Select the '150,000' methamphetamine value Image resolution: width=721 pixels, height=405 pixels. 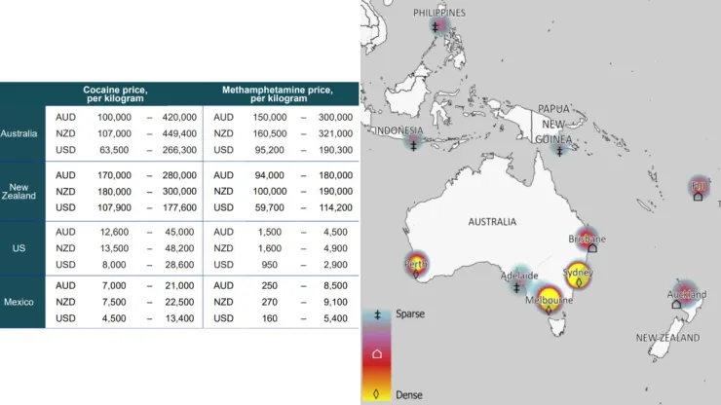(x=270, y=117)
